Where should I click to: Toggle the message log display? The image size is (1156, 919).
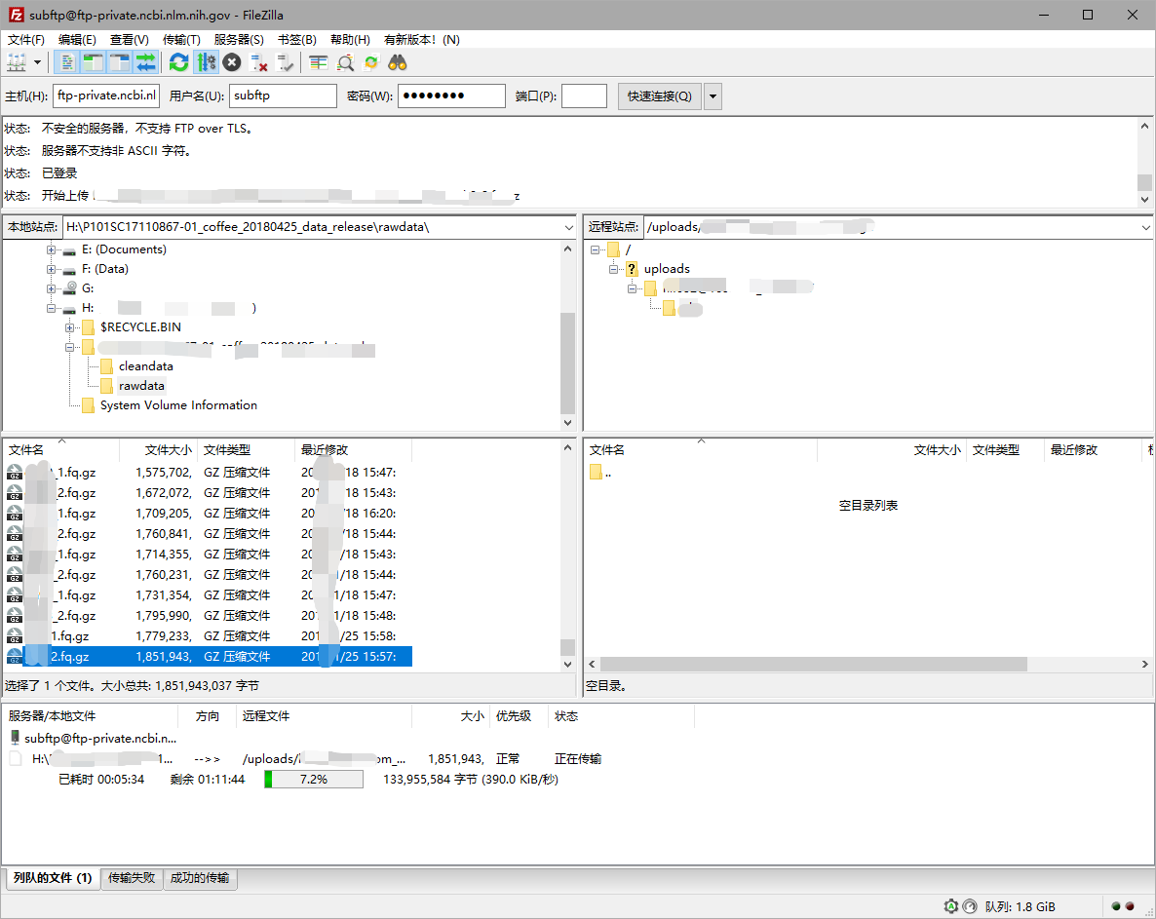66,62
